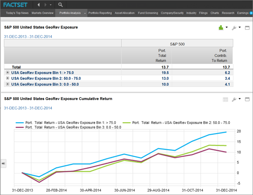Click the blue line endpoint at December 2014
Screen dimensions: 253x195
click(x=226, y=132)
